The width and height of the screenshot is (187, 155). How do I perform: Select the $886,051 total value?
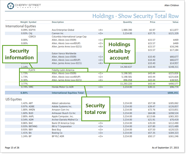point(173,93)
